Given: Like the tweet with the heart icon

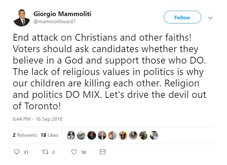Looking at the screenshot, I should 74,152.
